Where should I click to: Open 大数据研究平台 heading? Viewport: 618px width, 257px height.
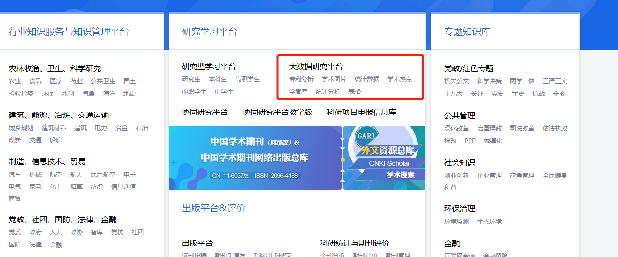tap(316, 67)
